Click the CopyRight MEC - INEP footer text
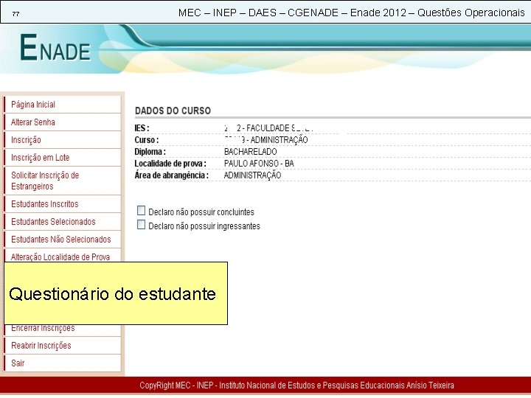 (296, 385)
